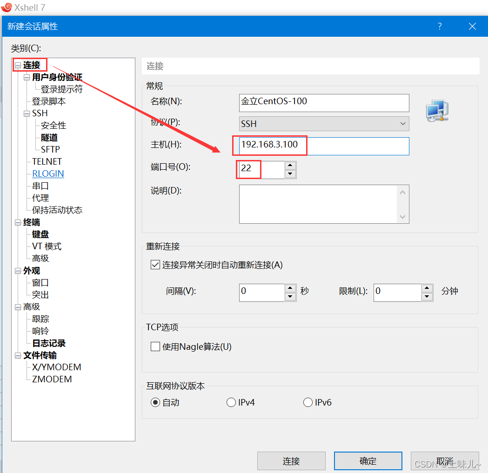
Task: Increase the reconnect interval value
Action: [x=290, y=288]
